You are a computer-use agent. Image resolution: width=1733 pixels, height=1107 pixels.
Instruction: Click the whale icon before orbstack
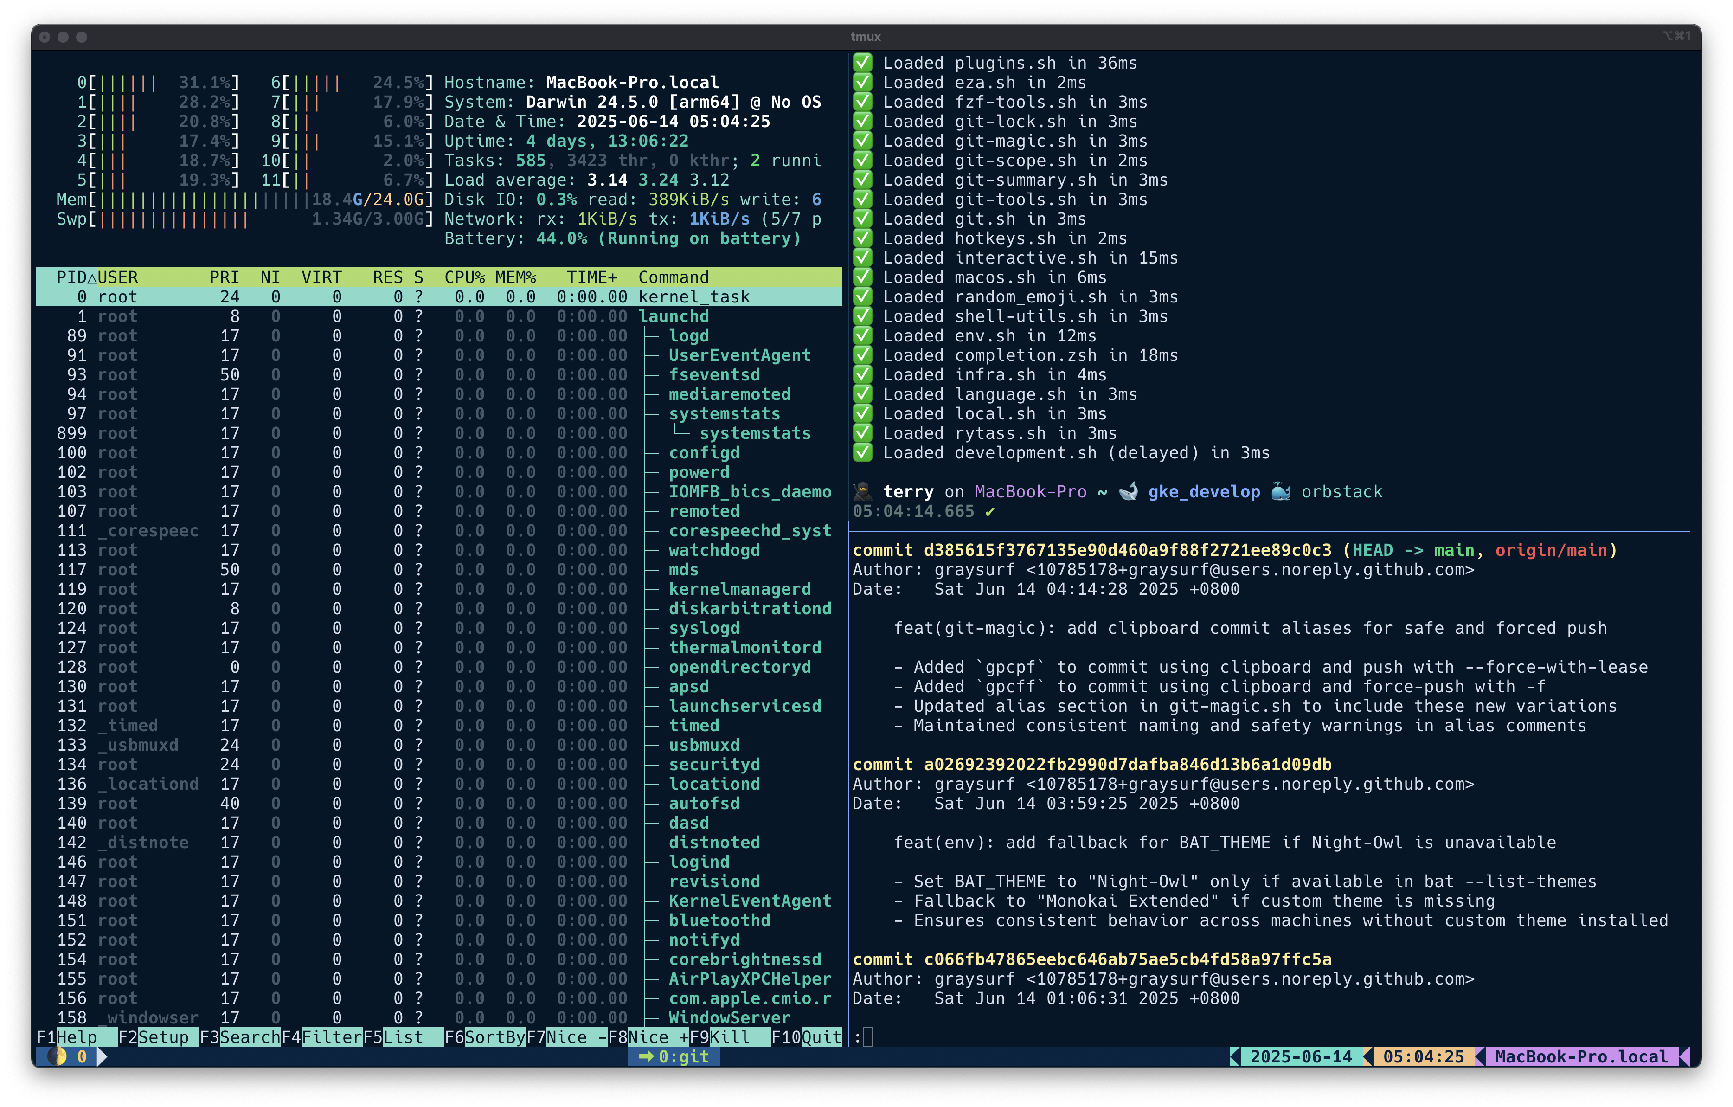pyautogui.click(x=1281, y=492)
